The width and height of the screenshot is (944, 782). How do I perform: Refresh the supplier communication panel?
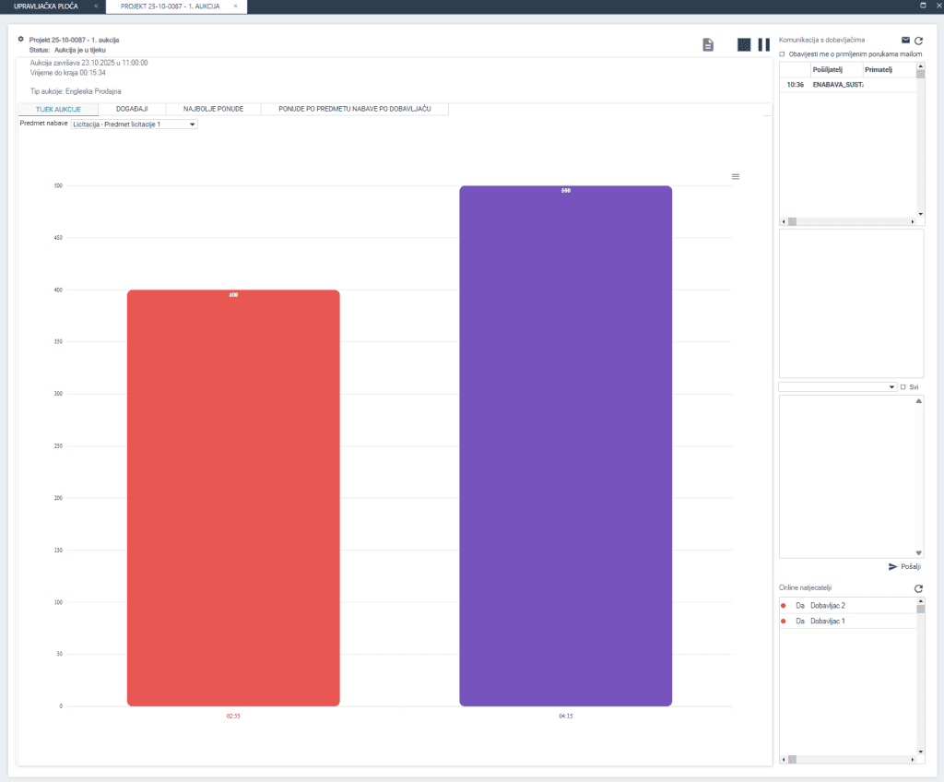pos(918,41)
